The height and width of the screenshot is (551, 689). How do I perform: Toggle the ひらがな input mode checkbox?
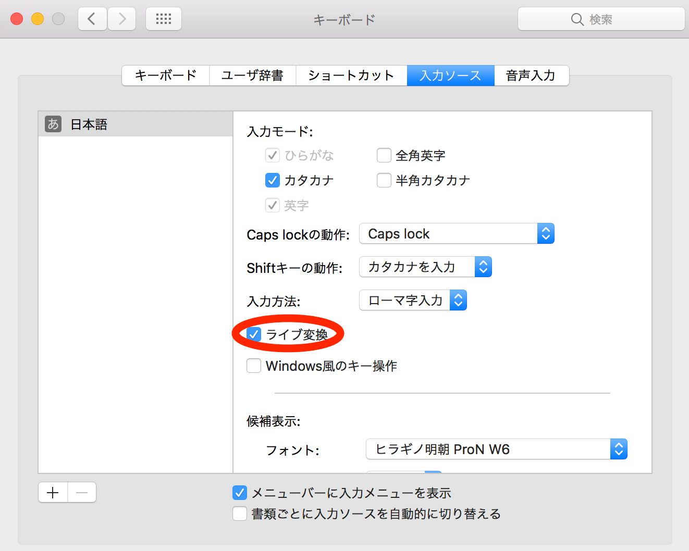[x=273, y=155]
